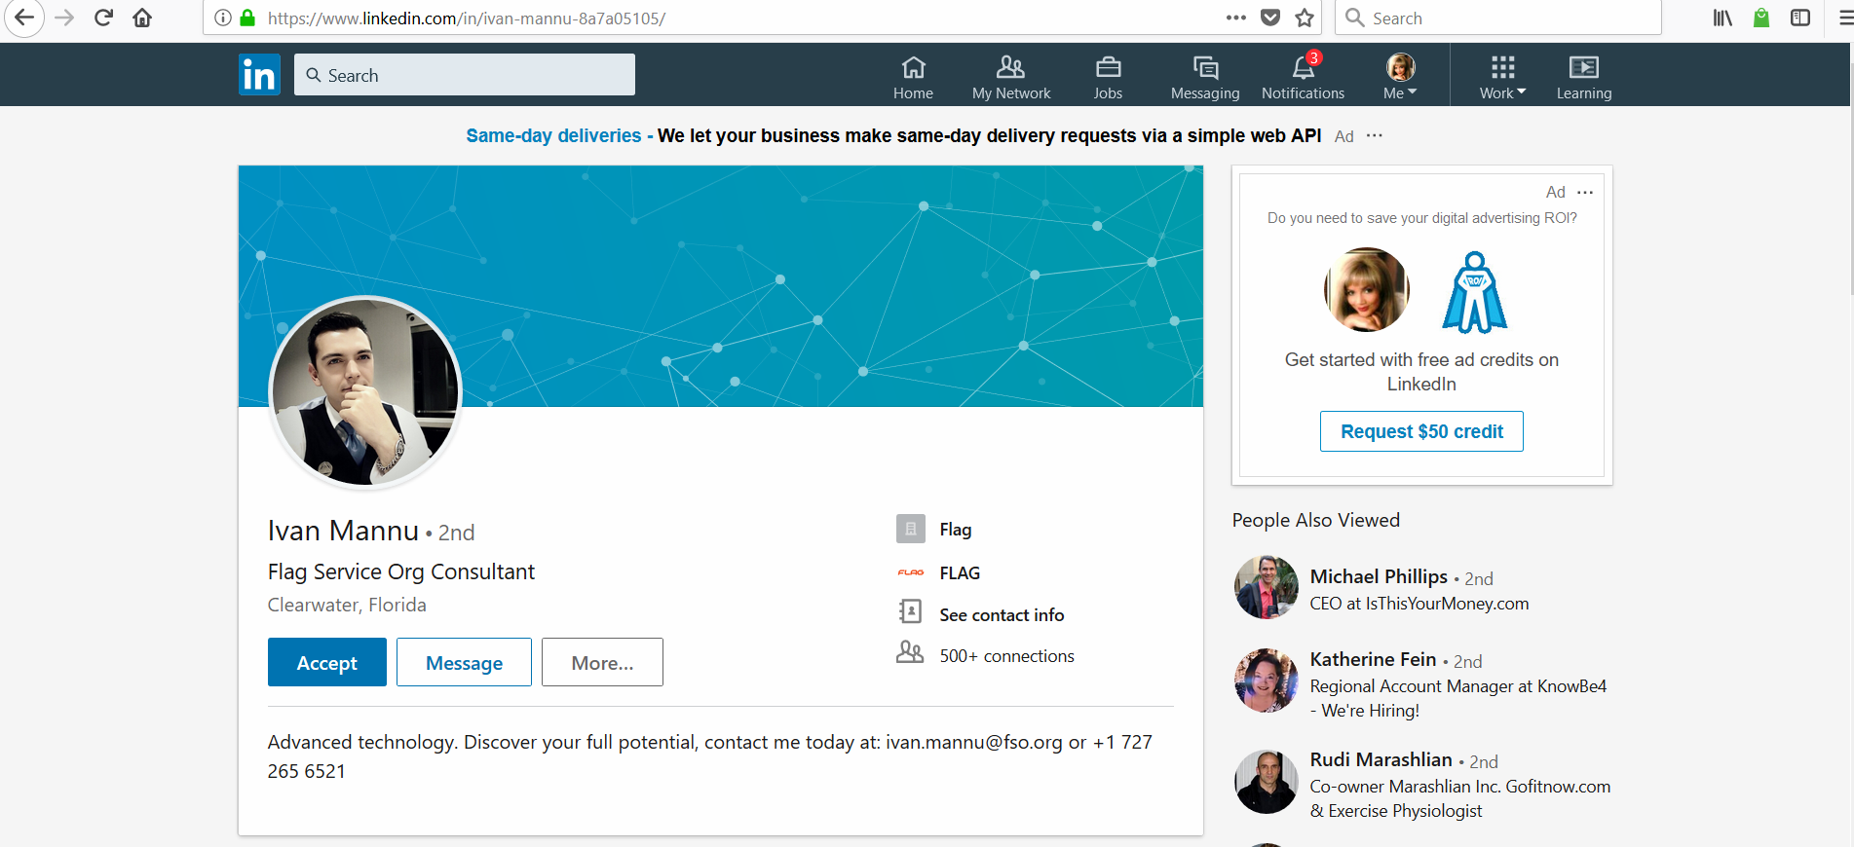
Task: Click the LinkedIn logo
Action: point(259,75)
